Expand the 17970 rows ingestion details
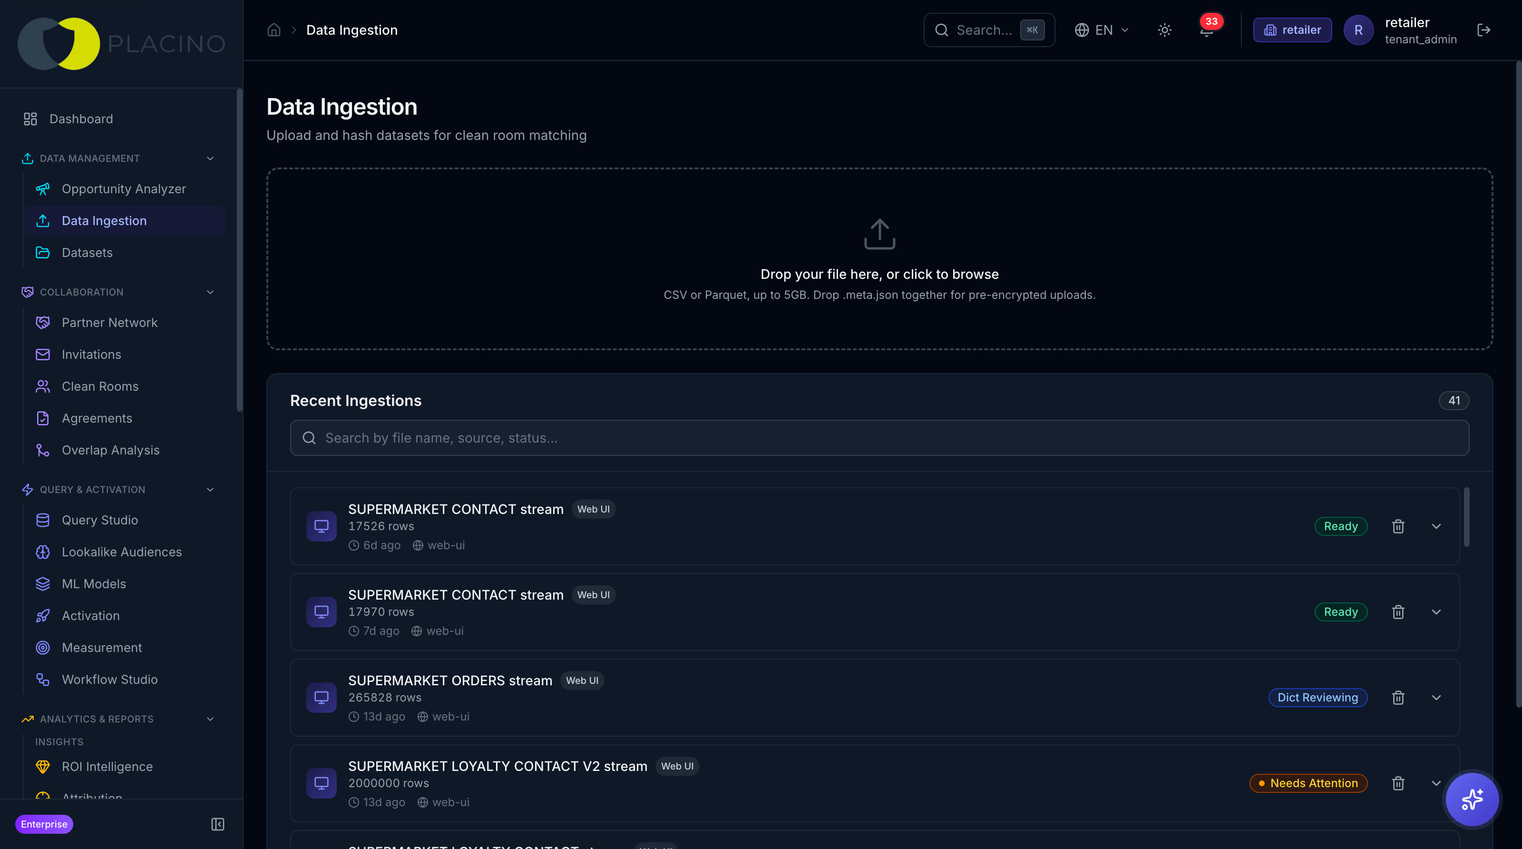This screenshot has height=849, width=1522. (1436, 612)
